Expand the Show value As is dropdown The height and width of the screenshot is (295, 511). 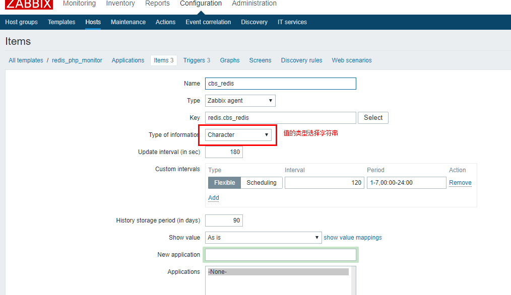coord(264,238)
